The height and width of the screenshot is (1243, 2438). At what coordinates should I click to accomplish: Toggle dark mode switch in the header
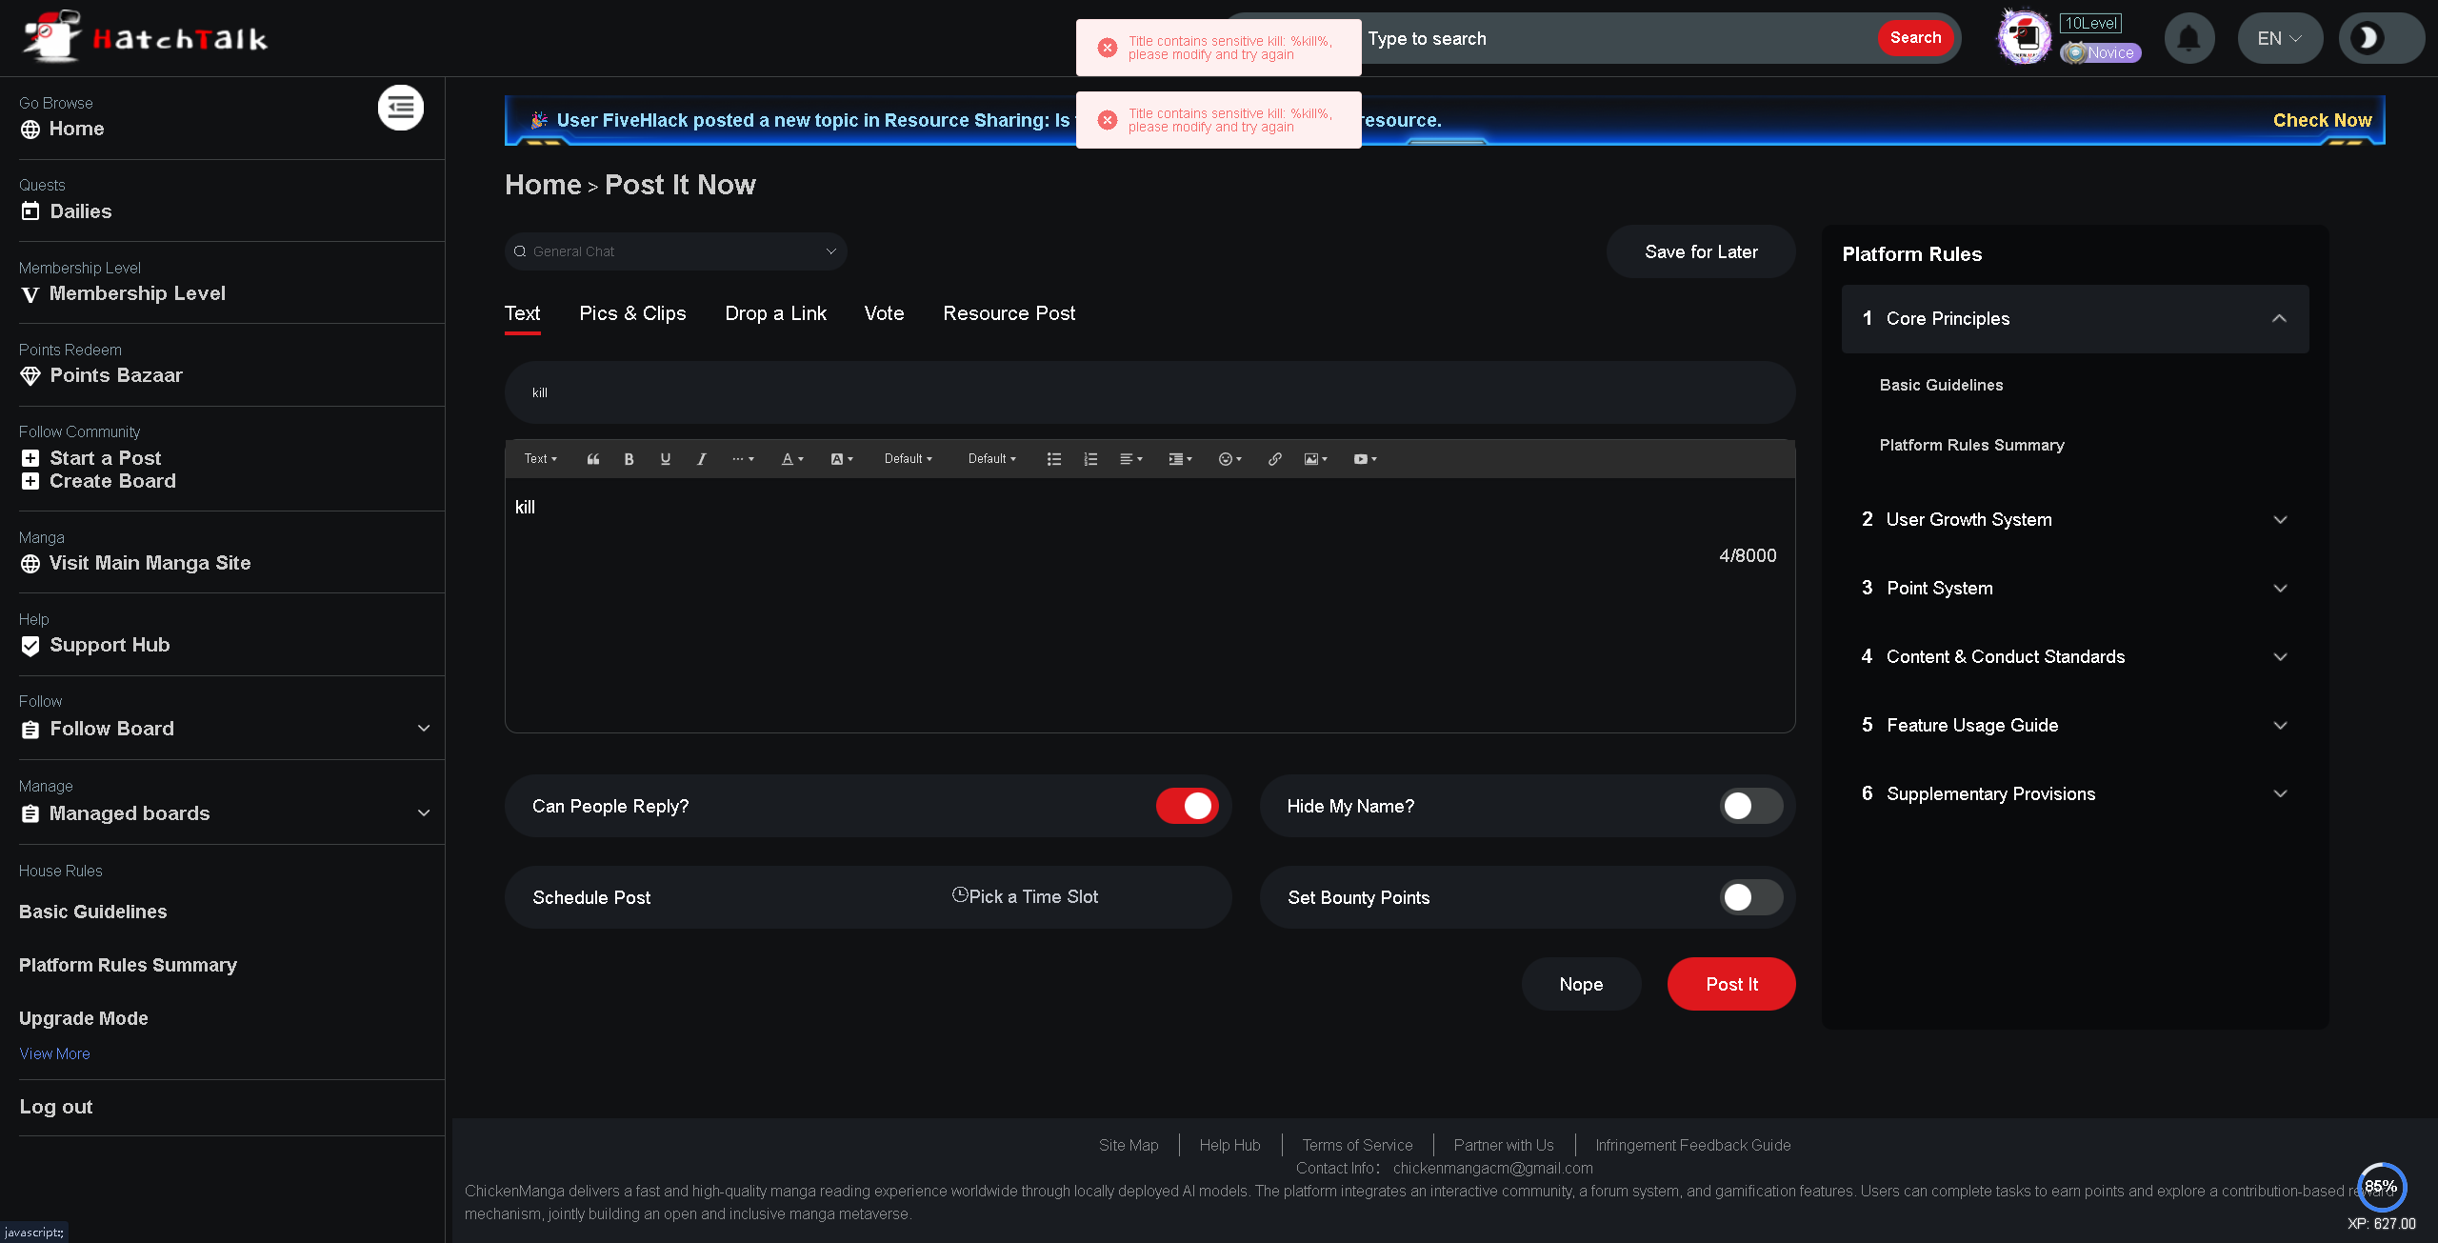pyautogui.click(x=2380, y=38)
